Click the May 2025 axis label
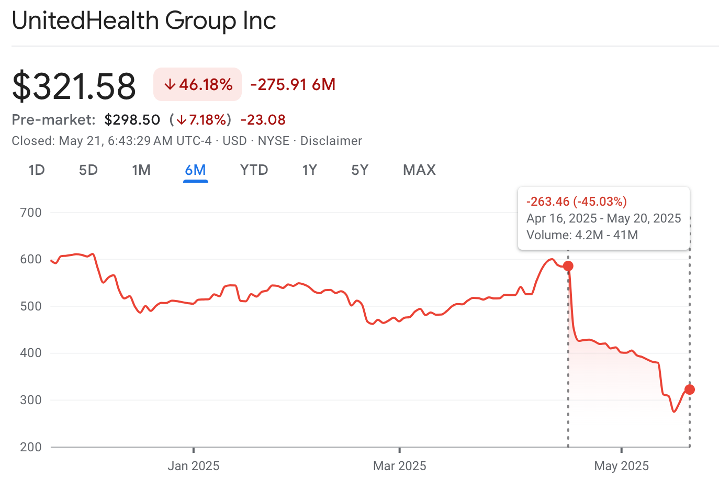 point(621,466)
